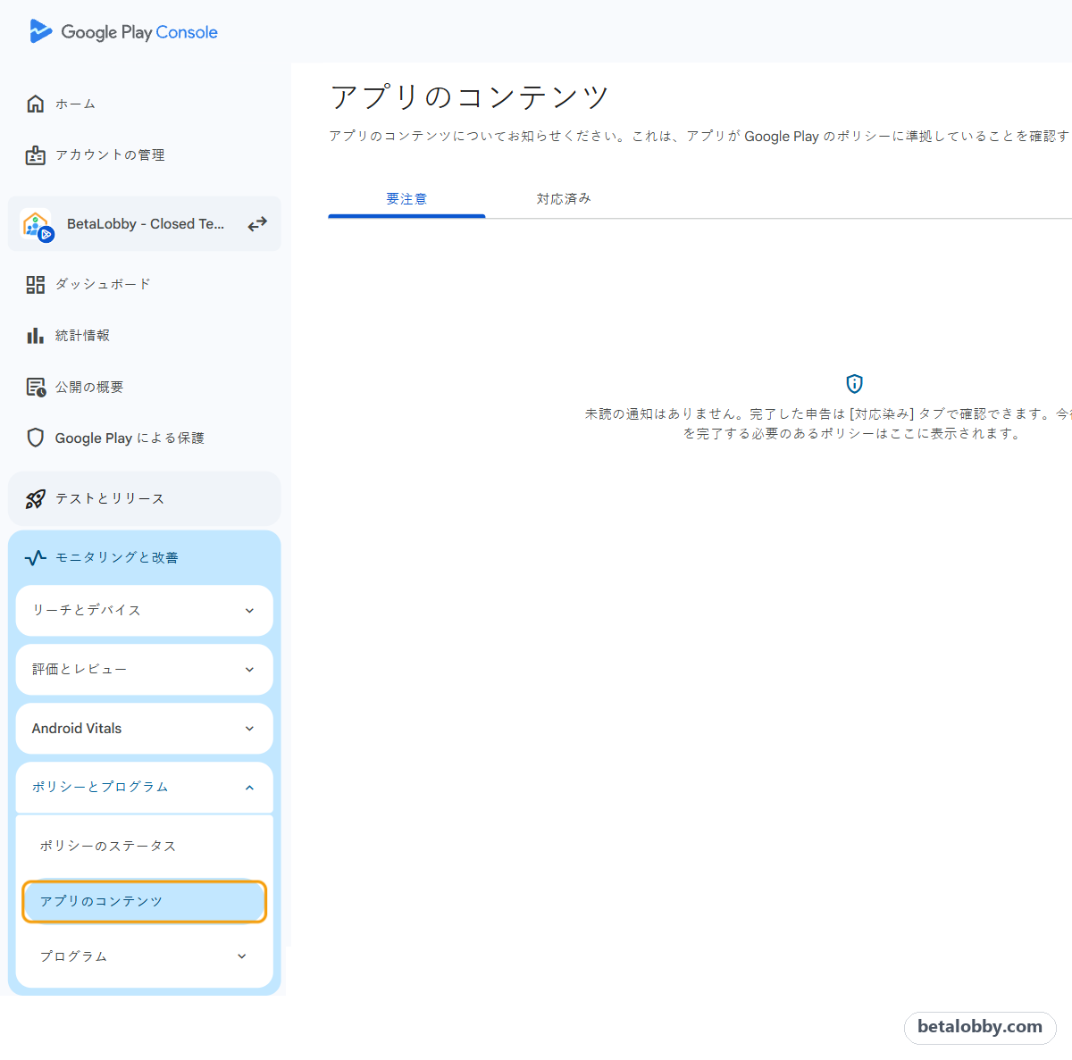Click the publishing overview icon
The width and height of the screenshot is (1072, 1060).
[36, 387]
